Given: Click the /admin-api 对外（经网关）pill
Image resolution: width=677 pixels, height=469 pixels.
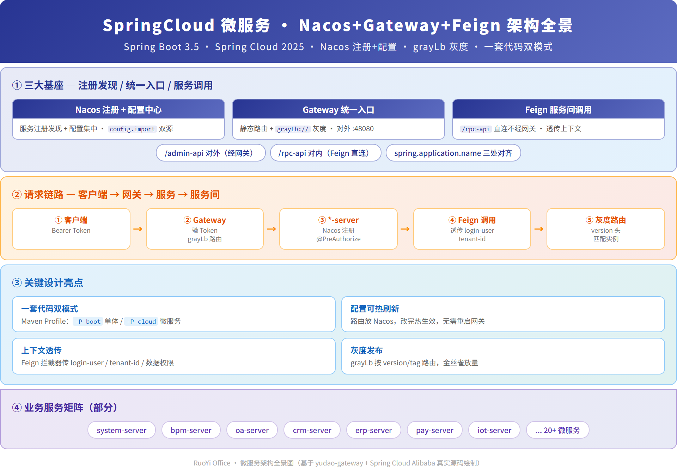Looking at the screenshot, I should pos(211,153).
